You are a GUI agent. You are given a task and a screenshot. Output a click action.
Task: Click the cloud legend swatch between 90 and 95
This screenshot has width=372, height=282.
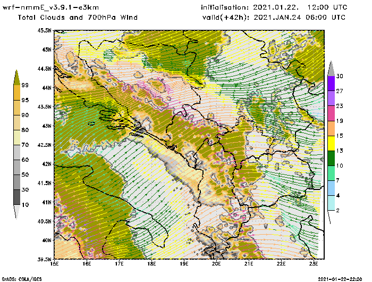point(16,107)
